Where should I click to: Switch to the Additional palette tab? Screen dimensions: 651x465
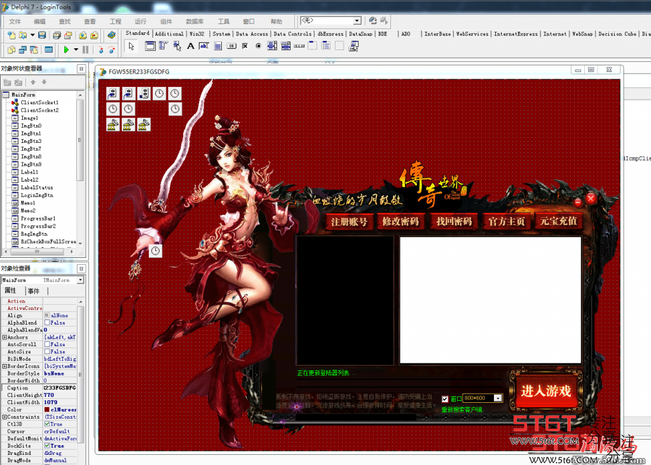click(169, 34)
